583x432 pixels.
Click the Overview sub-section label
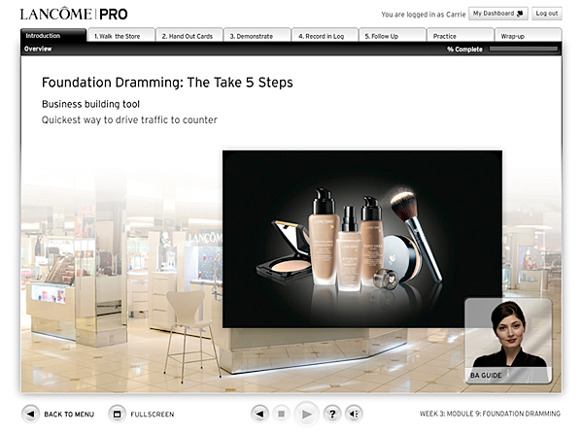(x=38, y=49)
